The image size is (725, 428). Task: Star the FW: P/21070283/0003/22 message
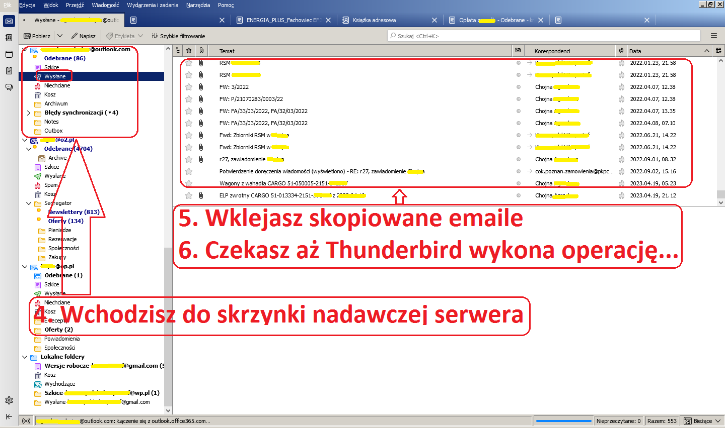click(189, 99)
